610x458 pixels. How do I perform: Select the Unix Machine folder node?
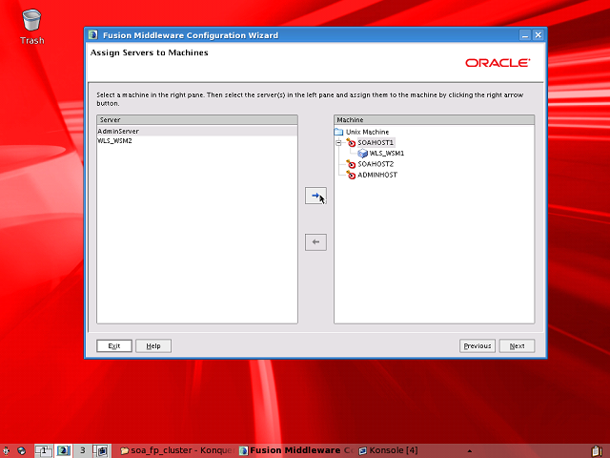pos(367,132)
